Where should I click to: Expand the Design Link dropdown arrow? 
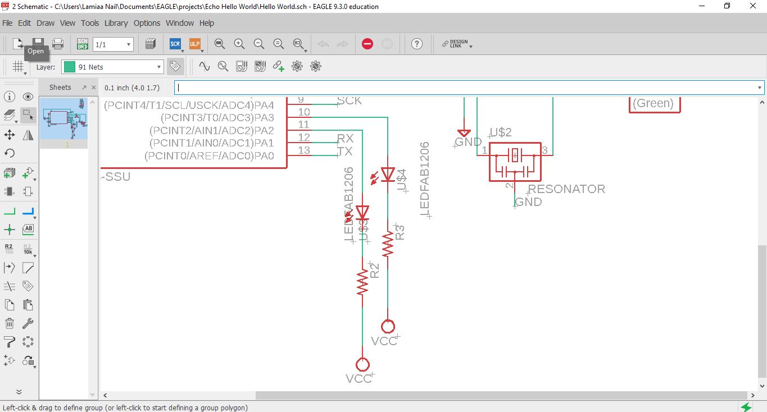click(471, 47)
